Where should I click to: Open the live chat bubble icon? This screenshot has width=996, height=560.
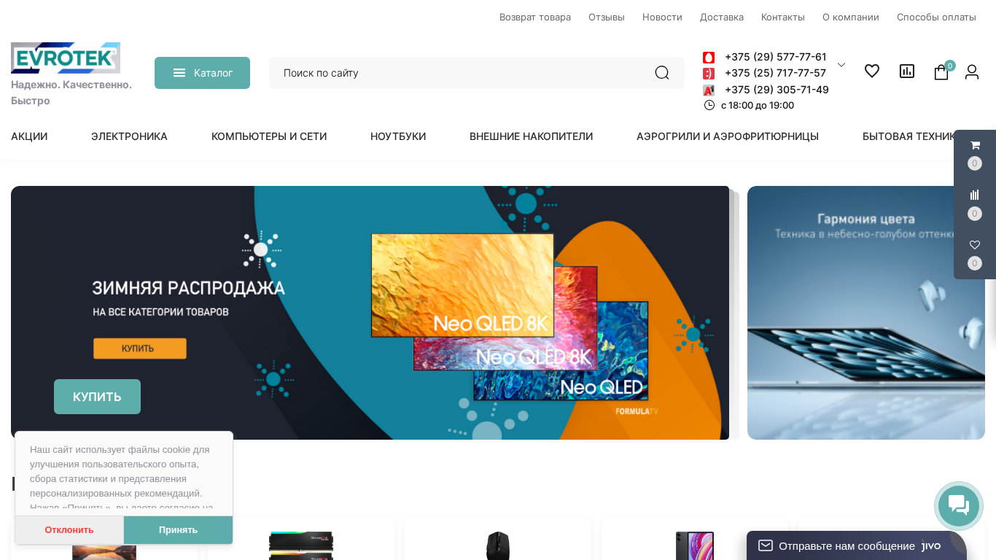coord(959,506)
